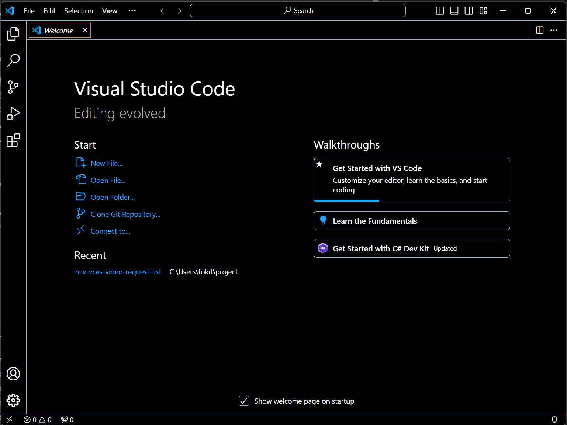Open the Accounts menu icon

pyautogui.click(x=13, y=374)
